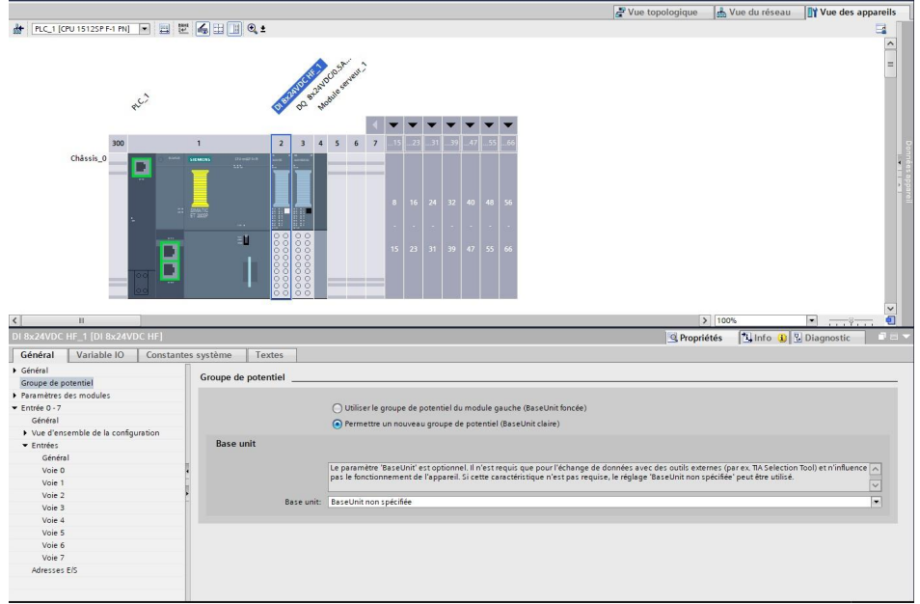Click the horizontal scrollbar left arrow

[15, 320]
